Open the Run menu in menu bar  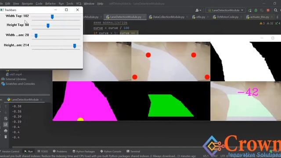tap(61, 4)
